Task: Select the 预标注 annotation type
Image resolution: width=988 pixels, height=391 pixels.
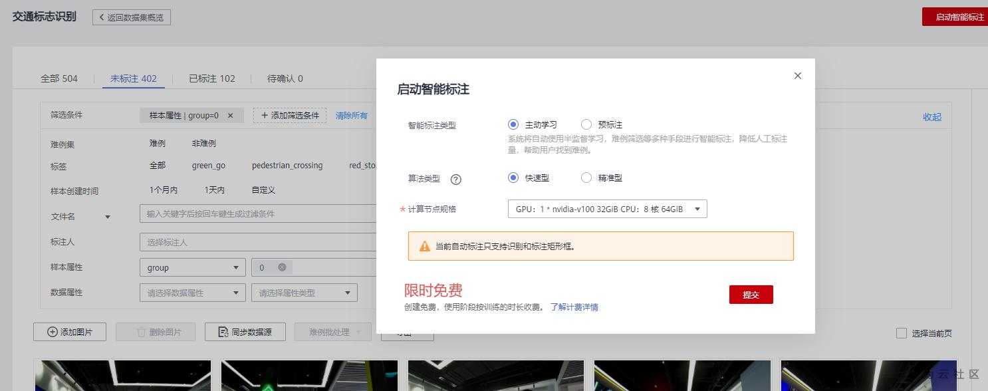Action: (586, 124)
